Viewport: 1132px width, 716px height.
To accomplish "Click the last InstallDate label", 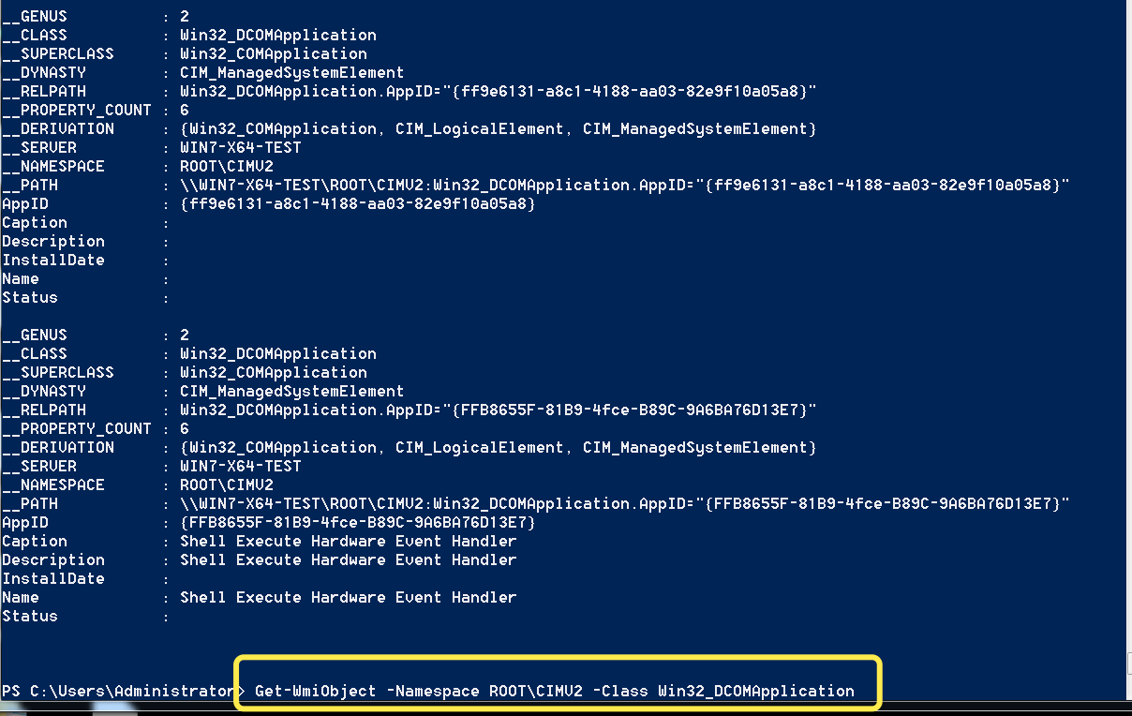I will click(52, 578).
